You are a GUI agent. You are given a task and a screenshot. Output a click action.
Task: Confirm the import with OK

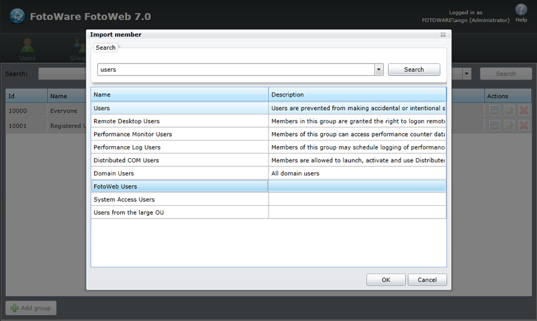[x=386, y=279]
